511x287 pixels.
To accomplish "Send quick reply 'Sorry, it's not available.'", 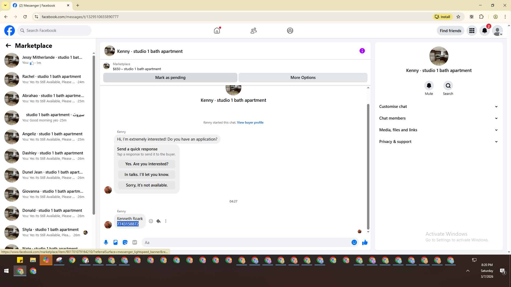I will point(147,185).
